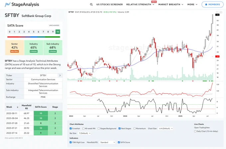Click the Communication Services sector value
The width and height of the screenshot is (226, 149).
(x=43, y=79)
